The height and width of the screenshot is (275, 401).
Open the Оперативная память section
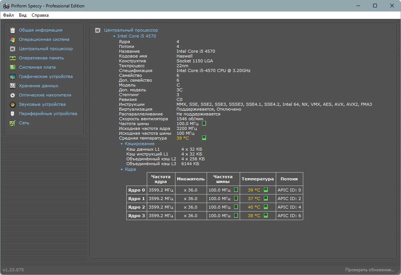(x=41, y=58)
